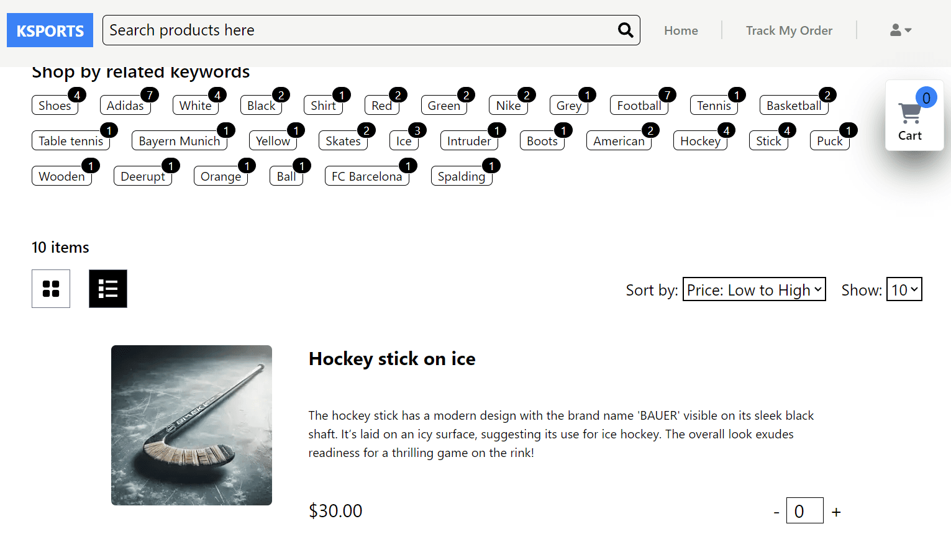Click the search magnifier icon
The height and width of the screenshot is (547, 951).
click(x=626, y=30)
